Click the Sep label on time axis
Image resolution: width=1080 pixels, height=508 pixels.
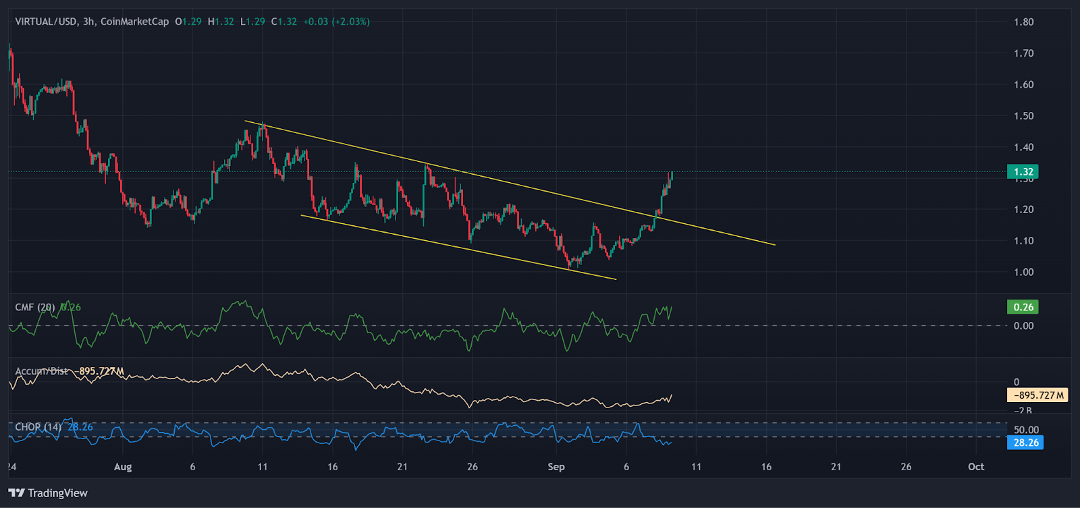[x=556, y=467]
